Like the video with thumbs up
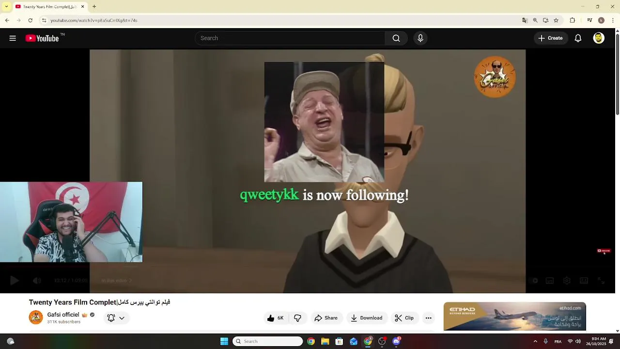Viewport: 620px width, 349px height. (276, 318)
